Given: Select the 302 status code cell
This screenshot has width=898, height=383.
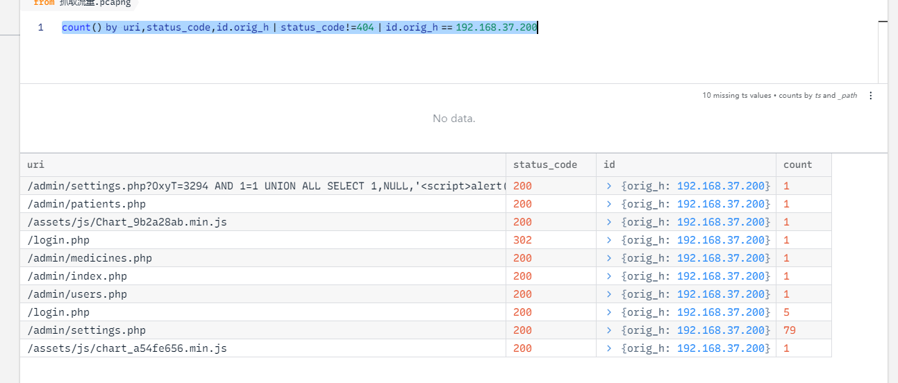Looking at the screenshot, I should (522, 240).
